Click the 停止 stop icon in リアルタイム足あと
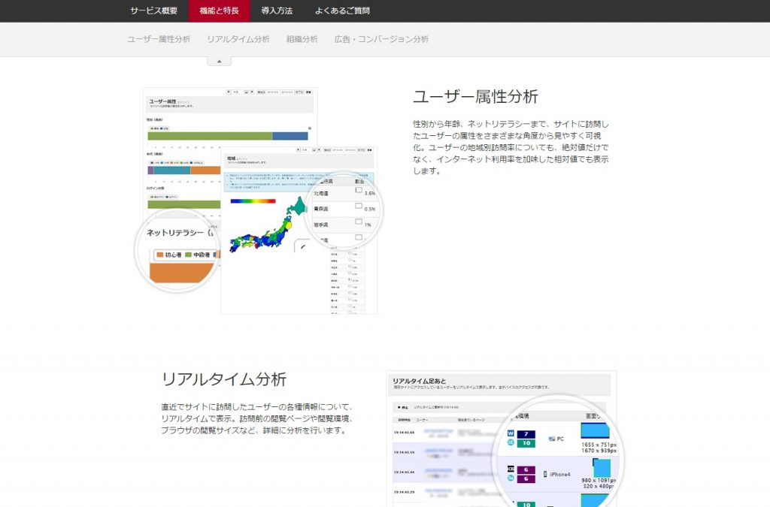Image resolution: width=770 pixels, height=507 pixels. (398, 406)
